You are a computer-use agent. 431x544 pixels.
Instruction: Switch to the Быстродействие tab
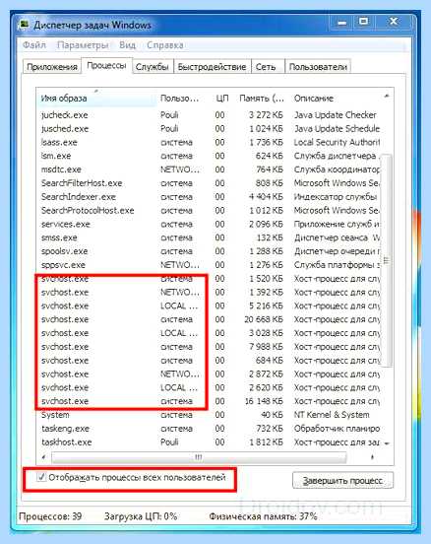coord(212,67)
